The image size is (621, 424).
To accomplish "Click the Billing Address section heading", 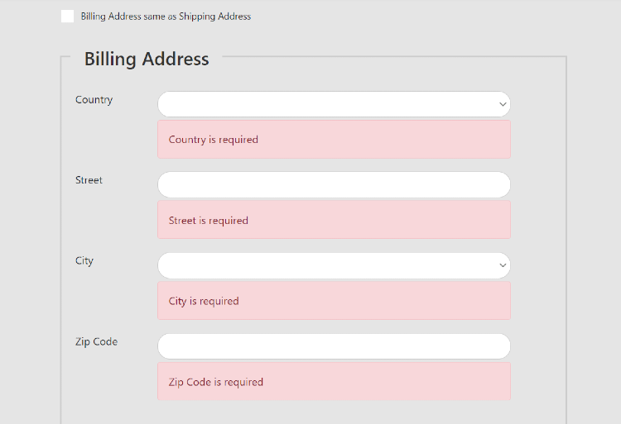I will coord(147,59).
